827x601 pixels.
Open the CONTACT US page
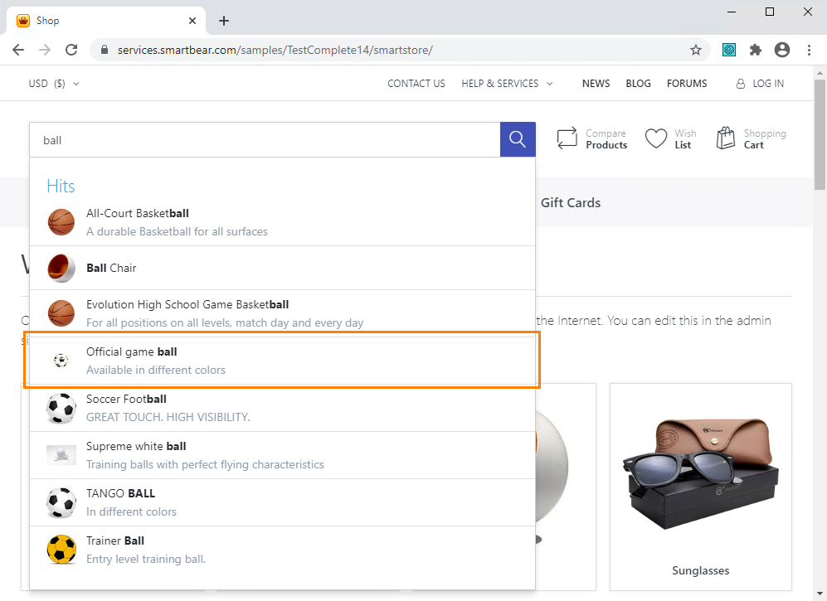416,83
